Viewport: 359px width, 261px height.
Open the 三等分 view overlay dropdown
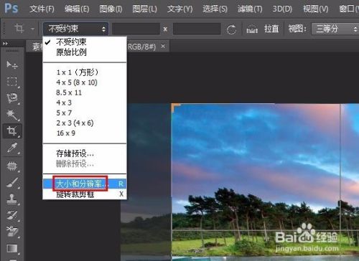point(335,29)
